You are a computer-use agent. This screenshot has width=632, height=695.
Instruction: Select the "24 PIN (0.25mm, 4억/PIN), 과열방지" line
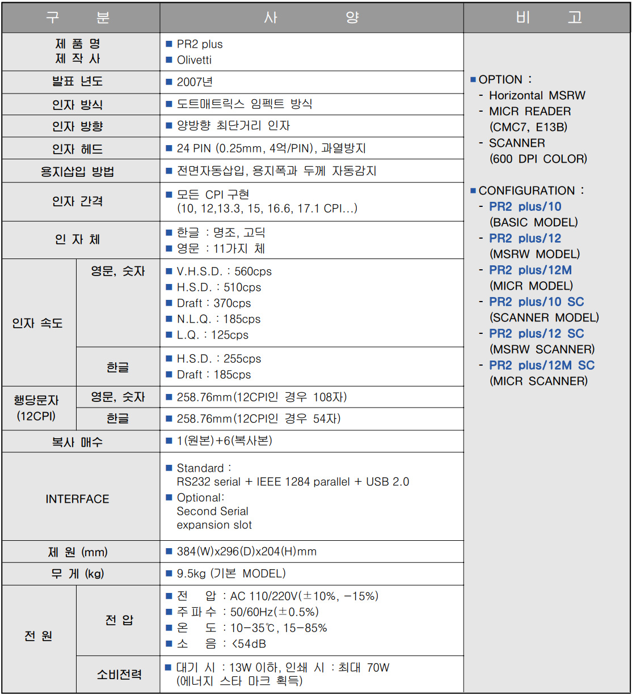271,149
